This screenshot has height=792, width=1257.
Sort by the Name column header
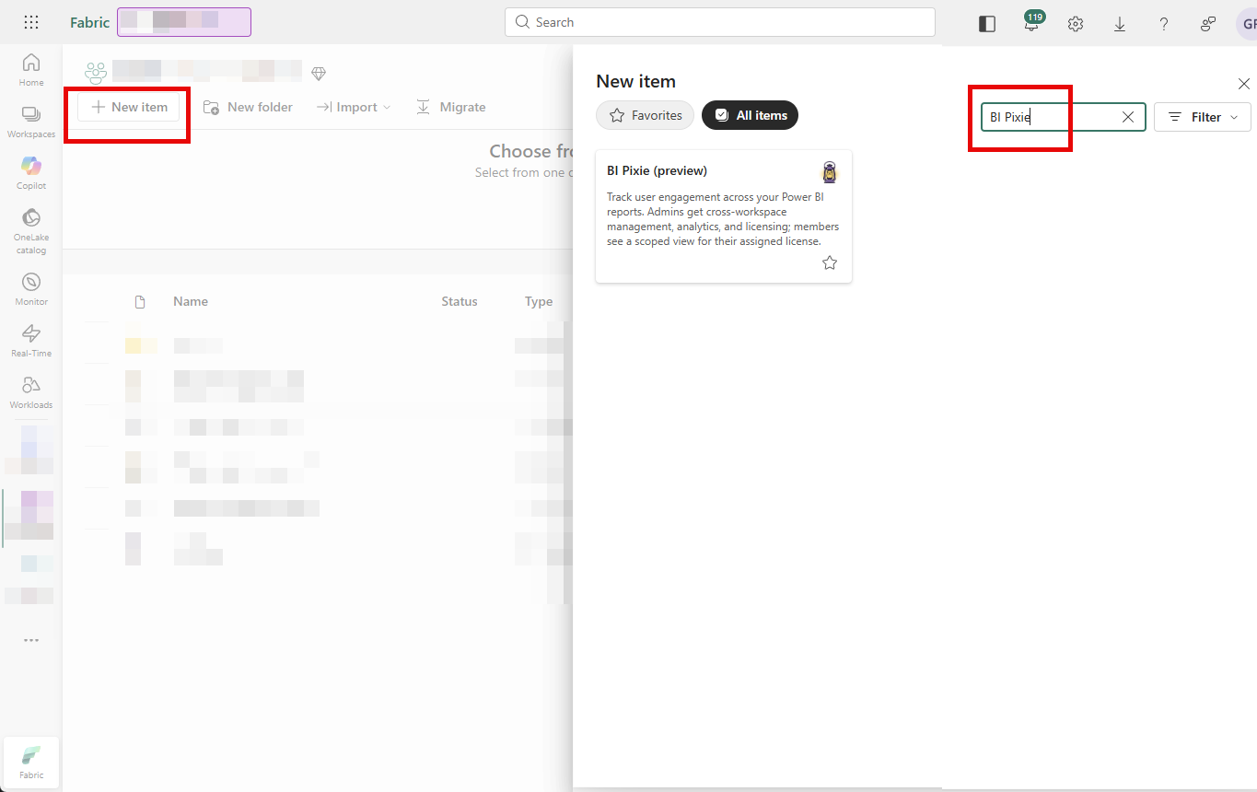point(191,301)
